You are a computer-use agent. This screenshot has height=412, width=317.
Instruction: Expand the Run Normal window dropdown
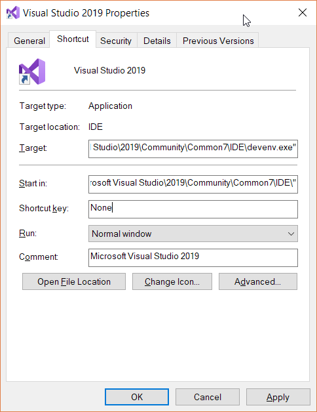point(193,234)
